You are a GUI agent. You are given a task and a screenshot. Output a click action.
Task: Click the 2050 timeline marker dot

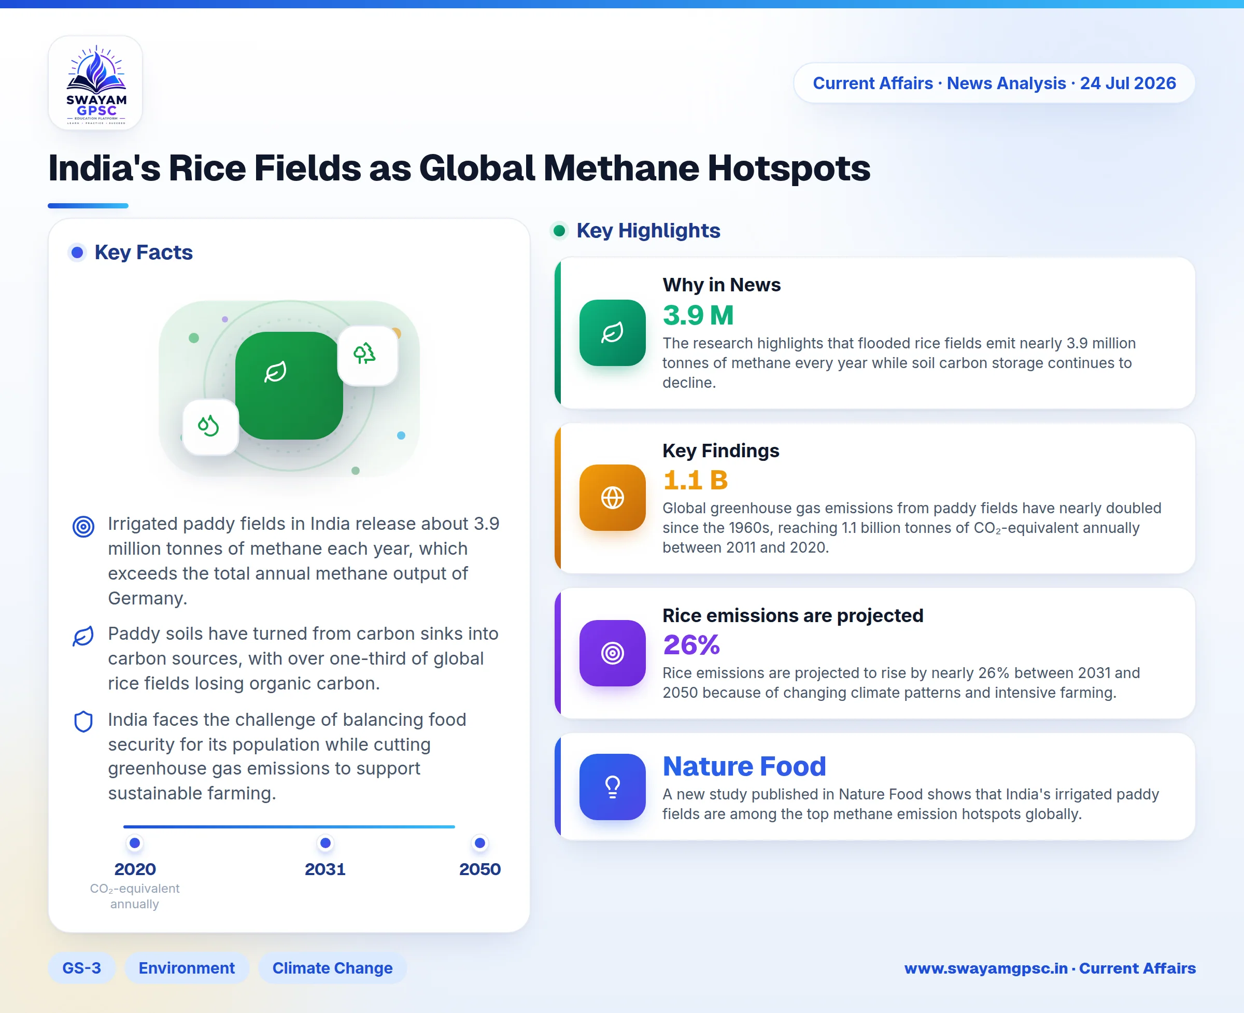479,842
